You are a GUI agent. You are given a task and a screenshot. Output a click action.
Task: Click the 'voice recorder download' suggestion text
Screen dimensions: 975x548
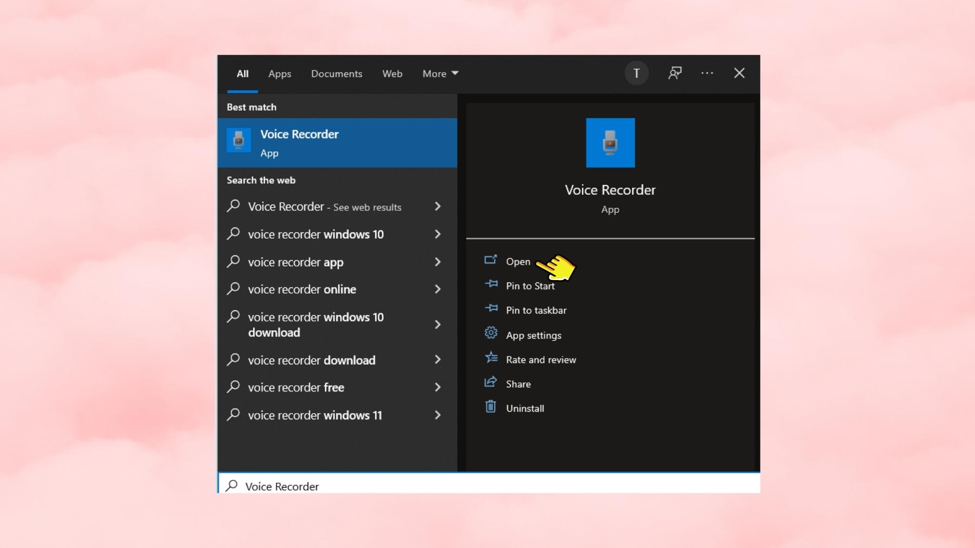(x=312, y=360)
